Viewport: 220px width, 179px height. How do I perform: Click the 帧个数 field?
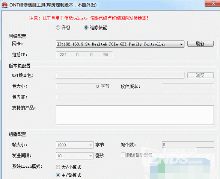[x=188, y=144]
